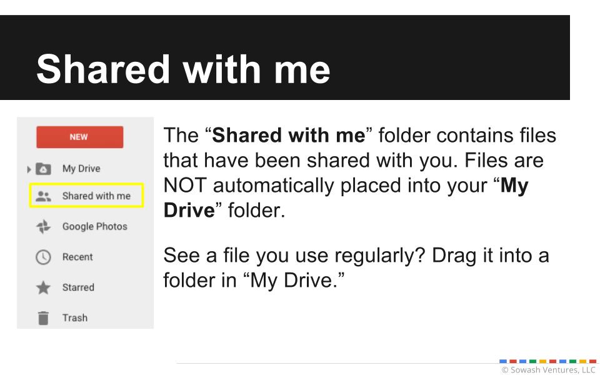Open the Google Photos sidebar label

click(94, 227)
